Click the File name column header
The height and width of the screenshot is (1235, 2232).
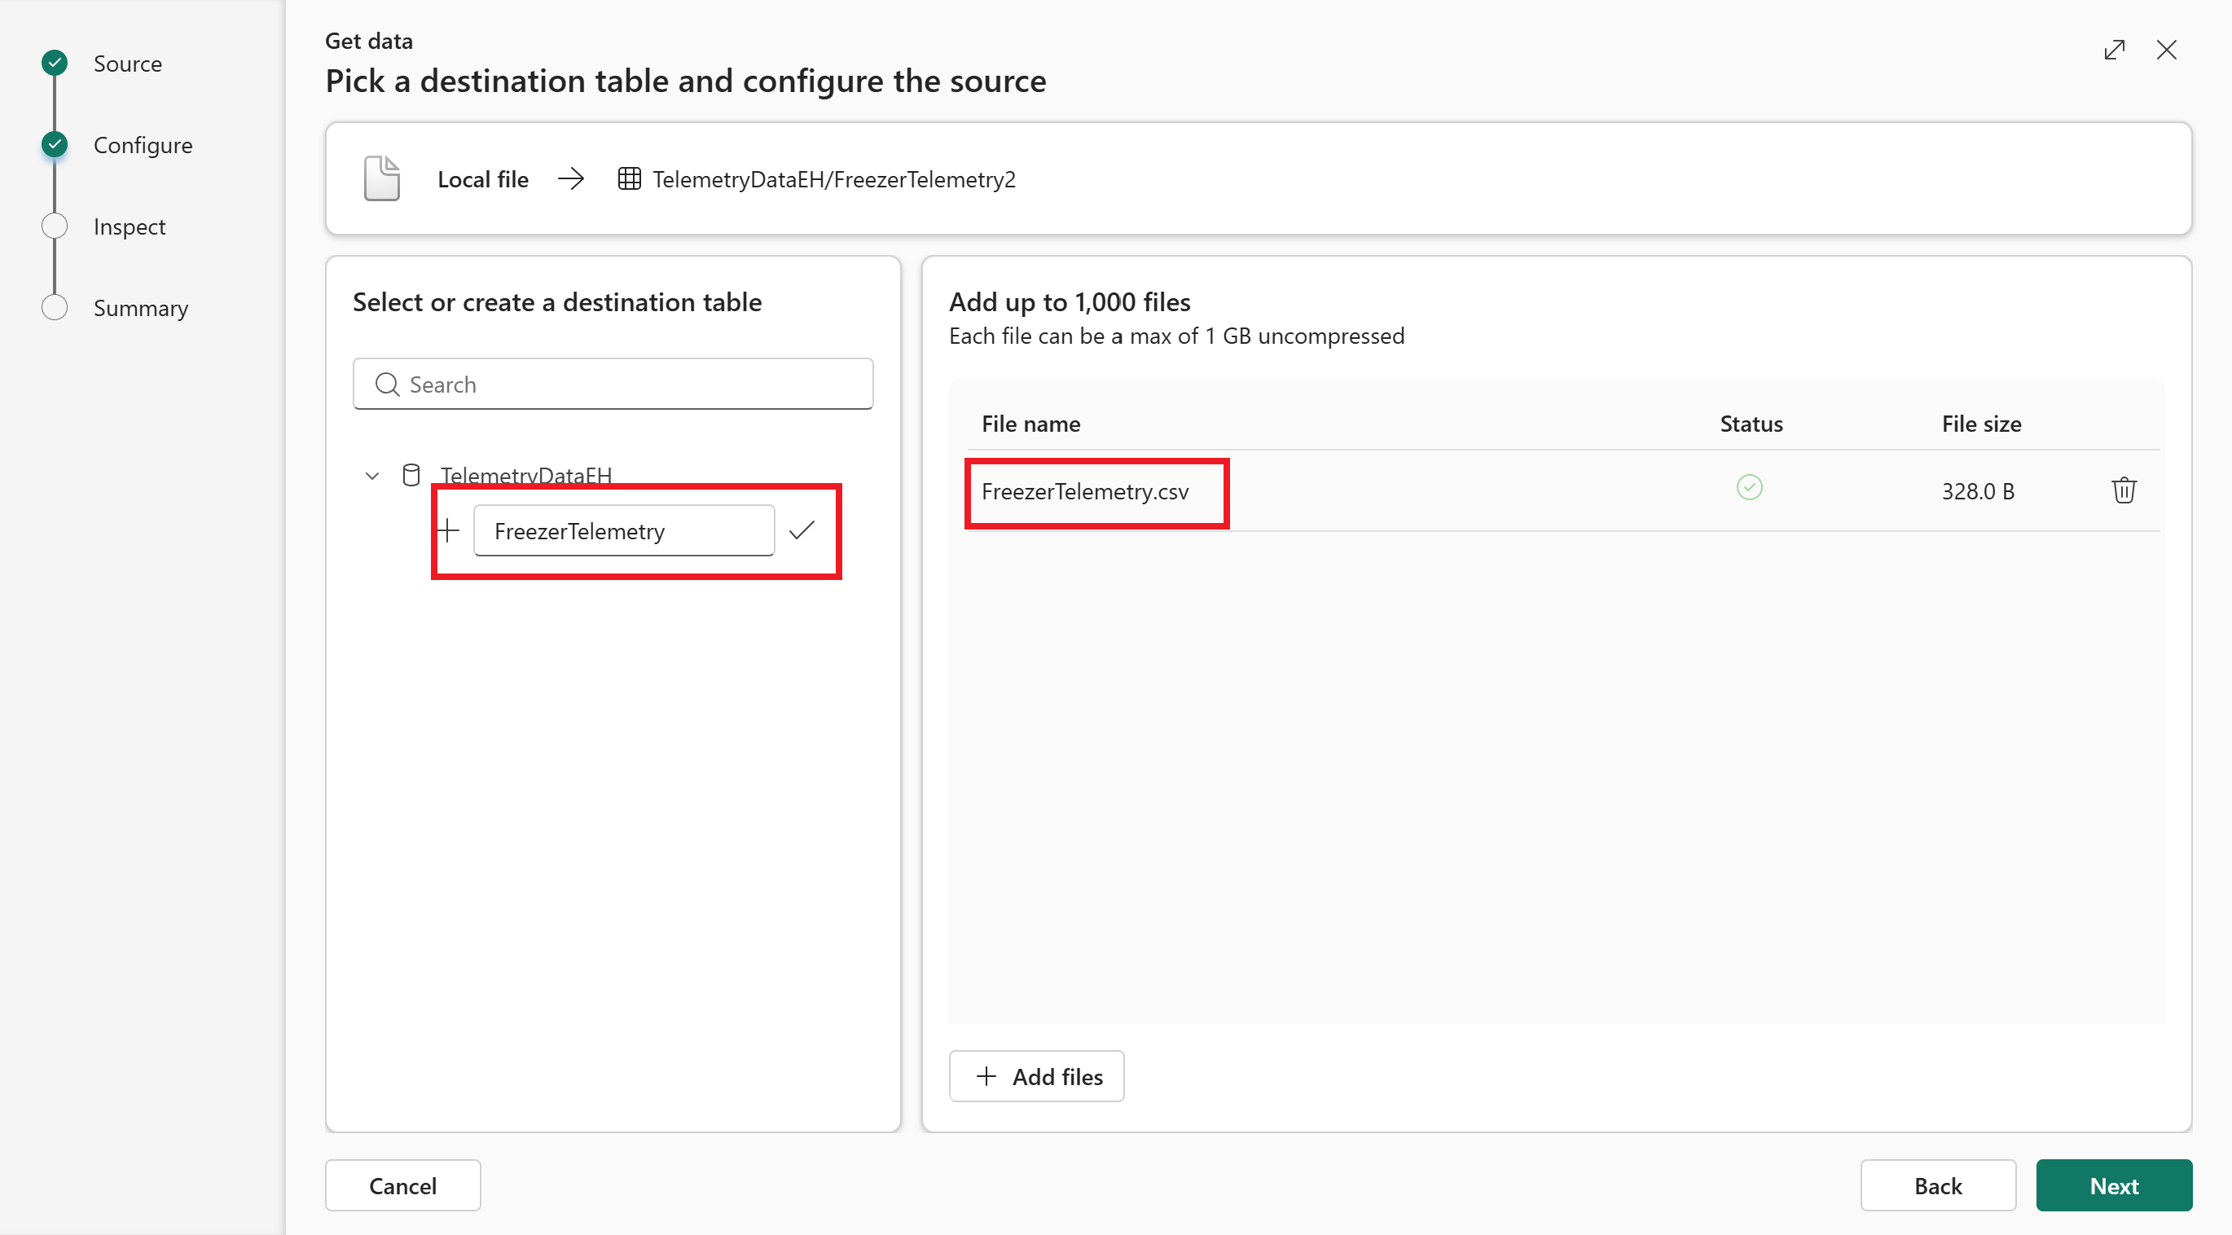pyautogui.click(x=1031, y=424)
